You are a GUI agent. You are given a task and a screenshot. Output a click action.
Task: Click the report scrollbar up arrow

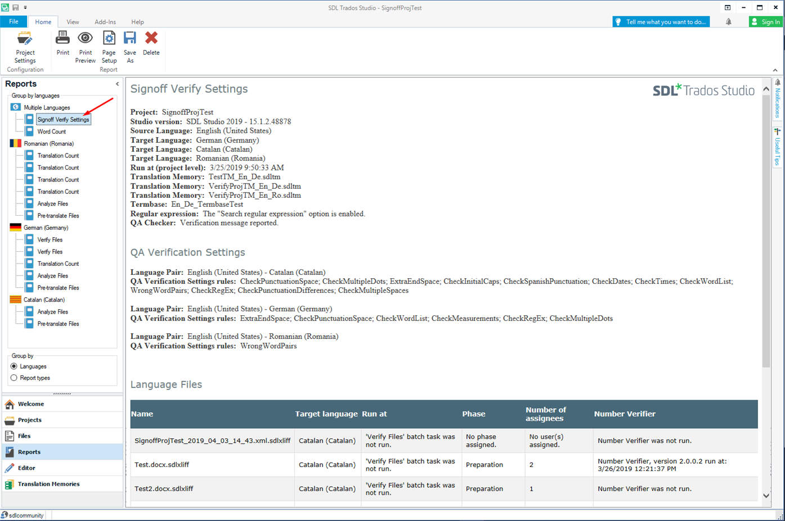click(x=766, y=89)
